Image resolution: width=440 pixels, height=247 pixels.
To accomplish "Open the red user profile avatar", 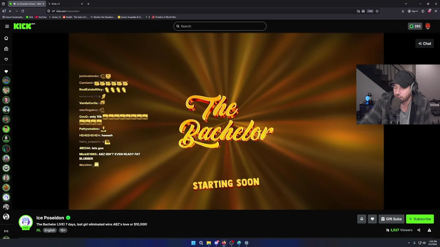I will pyautogui.click(x=428, y=26).
